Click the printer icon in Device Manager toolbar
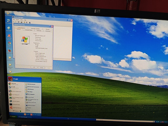Image resolution: width=168 pixels, height=126 pixels. click(21, 22)
